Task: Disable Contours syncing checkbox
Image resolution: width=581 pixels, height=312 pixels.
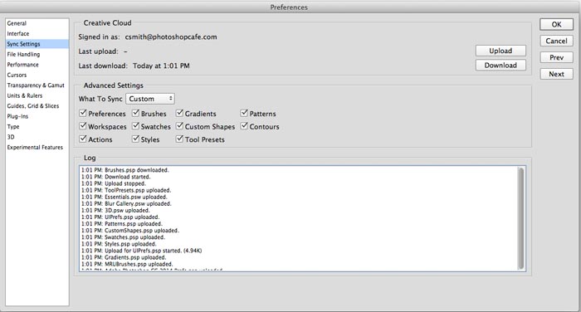Action: click(x=244, y=126)
